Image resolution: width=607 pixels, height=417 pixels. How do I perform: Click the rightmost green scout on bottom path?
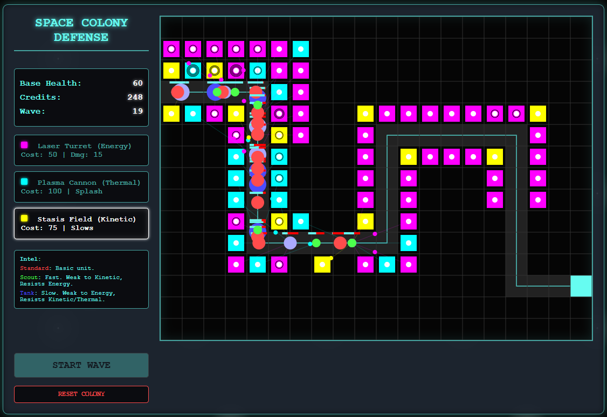tap(352, 243)
